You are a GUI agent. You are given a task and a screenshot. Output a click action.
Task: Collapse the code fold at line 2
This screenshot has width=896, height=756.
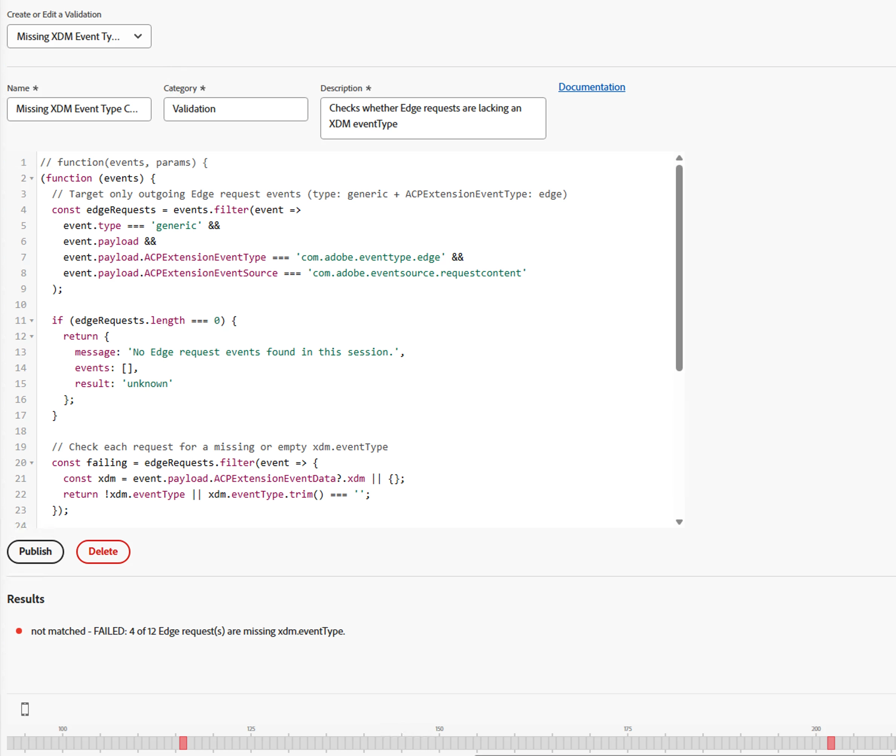31,178
